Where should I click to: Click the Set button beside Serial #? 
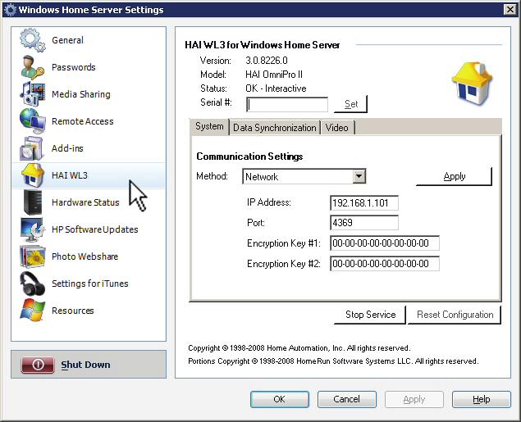[x=351, y=104]
